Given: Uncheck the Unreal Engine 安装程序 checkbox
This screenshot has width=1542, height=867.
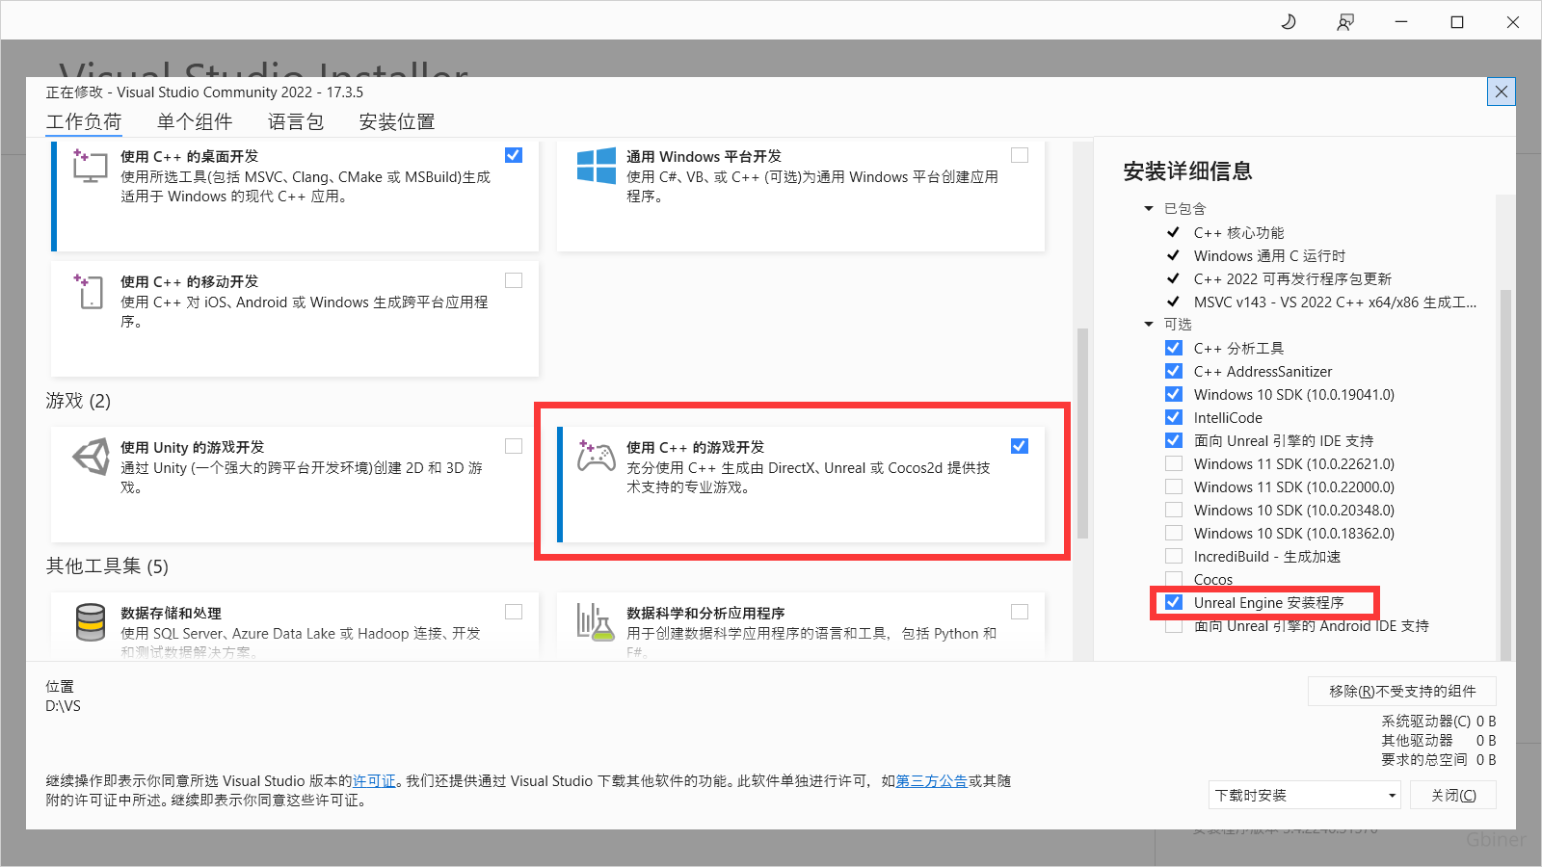Looking at the screenshot, I should point(1174,602).
